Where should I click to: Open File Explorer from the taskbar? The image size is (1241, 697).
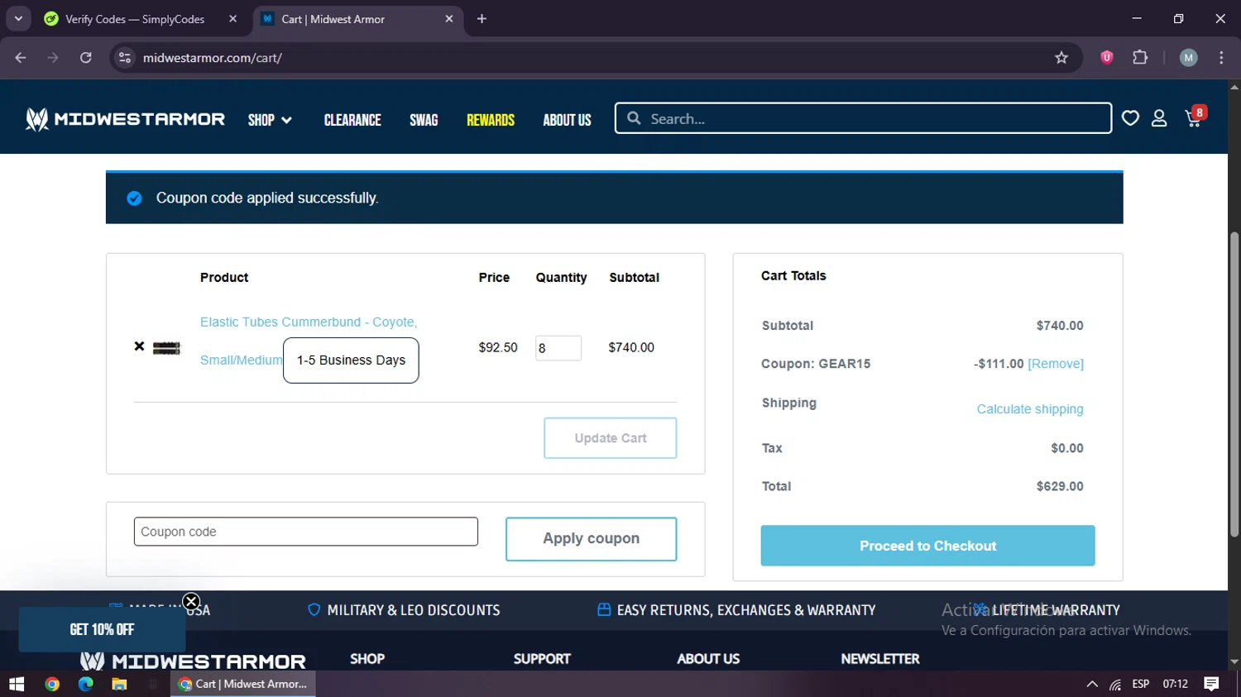click(x=119, y=684)
